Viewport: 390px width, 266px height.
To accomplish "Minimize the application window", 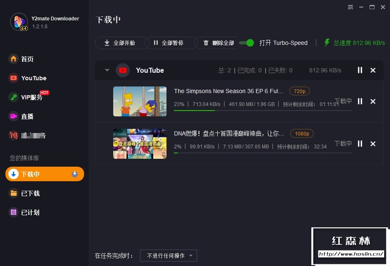I will pos(361,7).
